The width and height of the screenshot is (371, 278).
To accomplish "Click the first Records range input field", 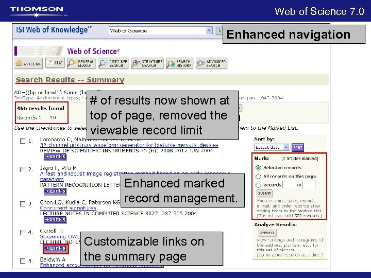I will pos(289,185).
